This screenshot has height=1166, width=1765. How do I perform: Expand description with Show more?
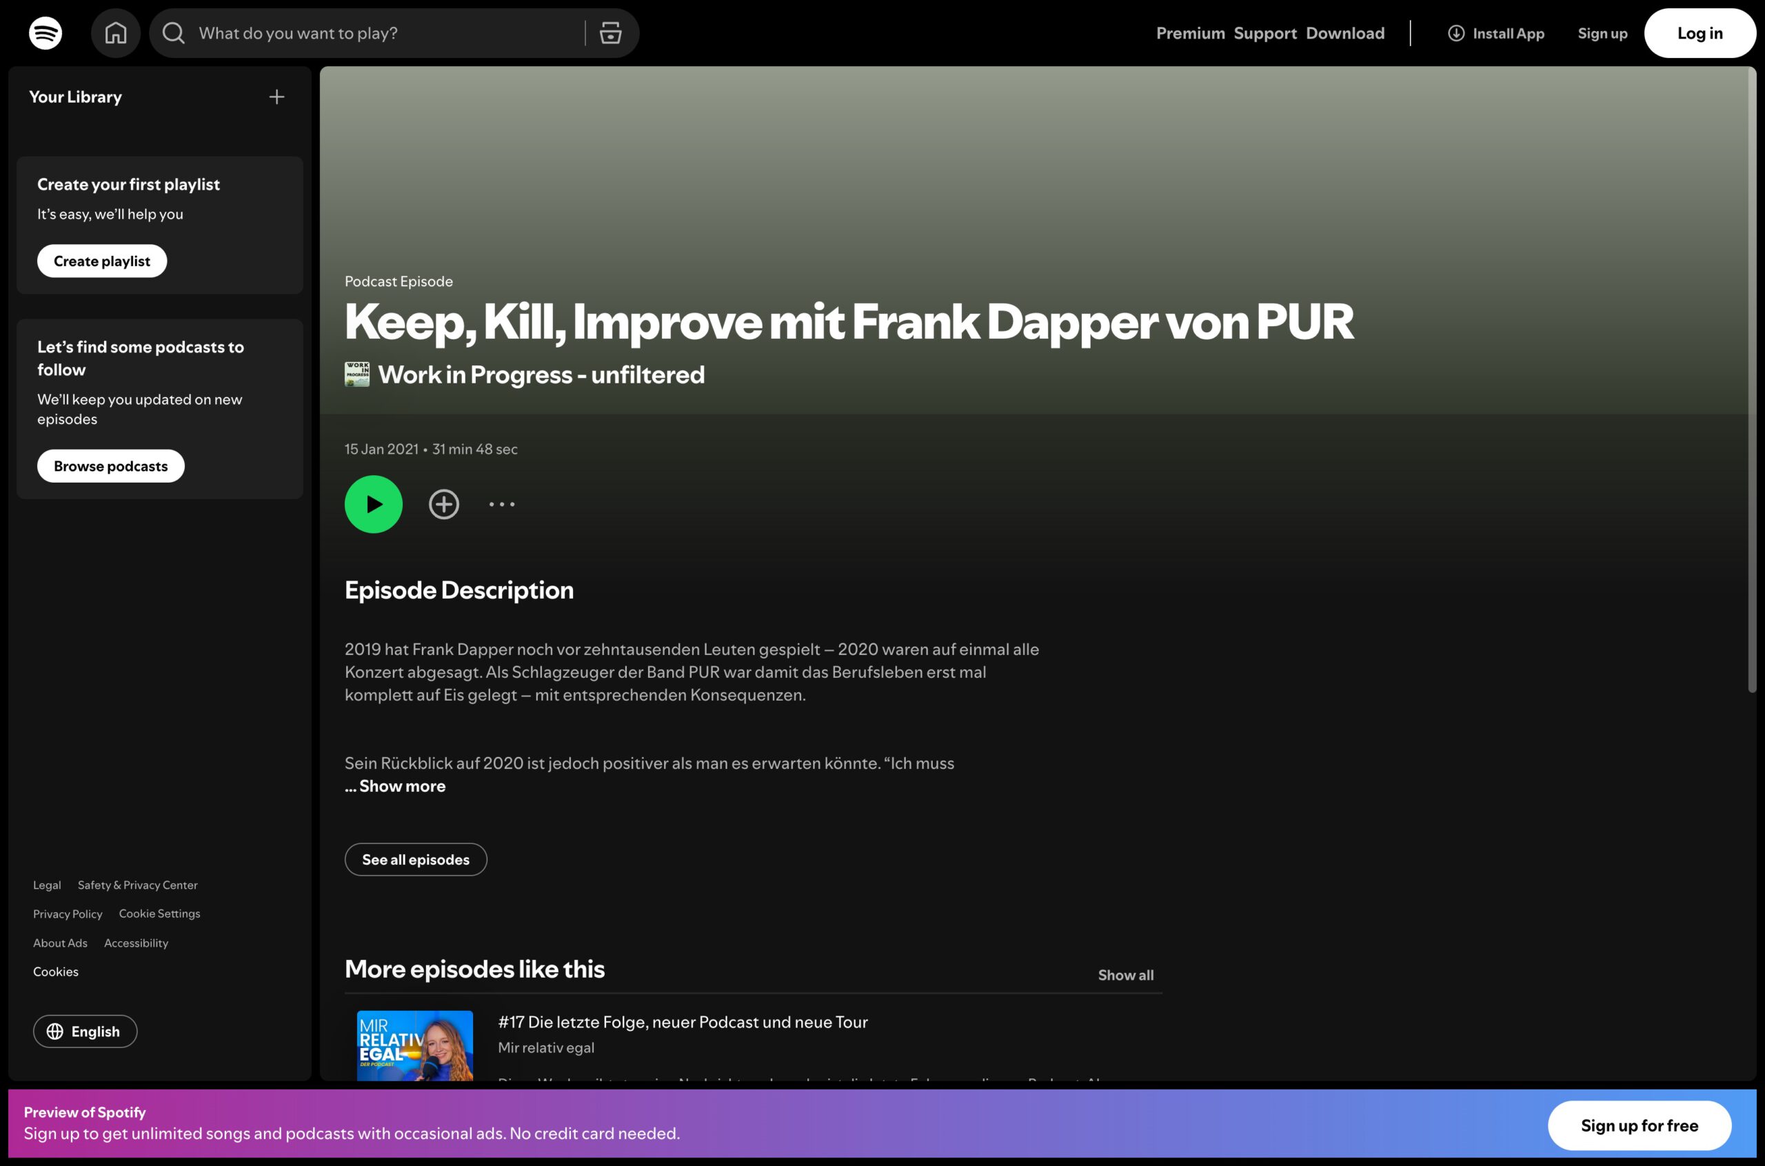pyautogui.click(x=402, y=786)
